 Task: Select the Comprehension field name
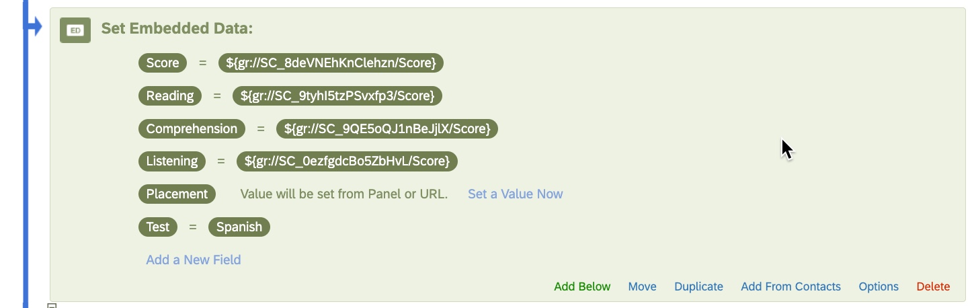(192, 129)
